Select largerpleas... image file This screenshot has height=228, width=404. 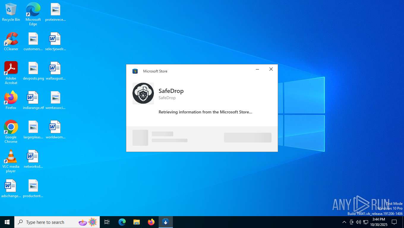tap(33, 130)
